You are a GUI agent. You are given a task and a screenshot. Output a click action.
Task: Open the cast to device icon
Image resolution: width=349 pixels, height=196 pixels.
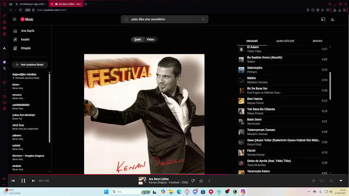(323, 19)
